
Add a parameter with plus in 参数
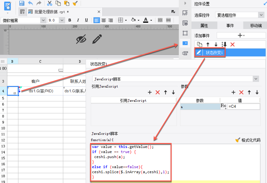click(234, 92)
